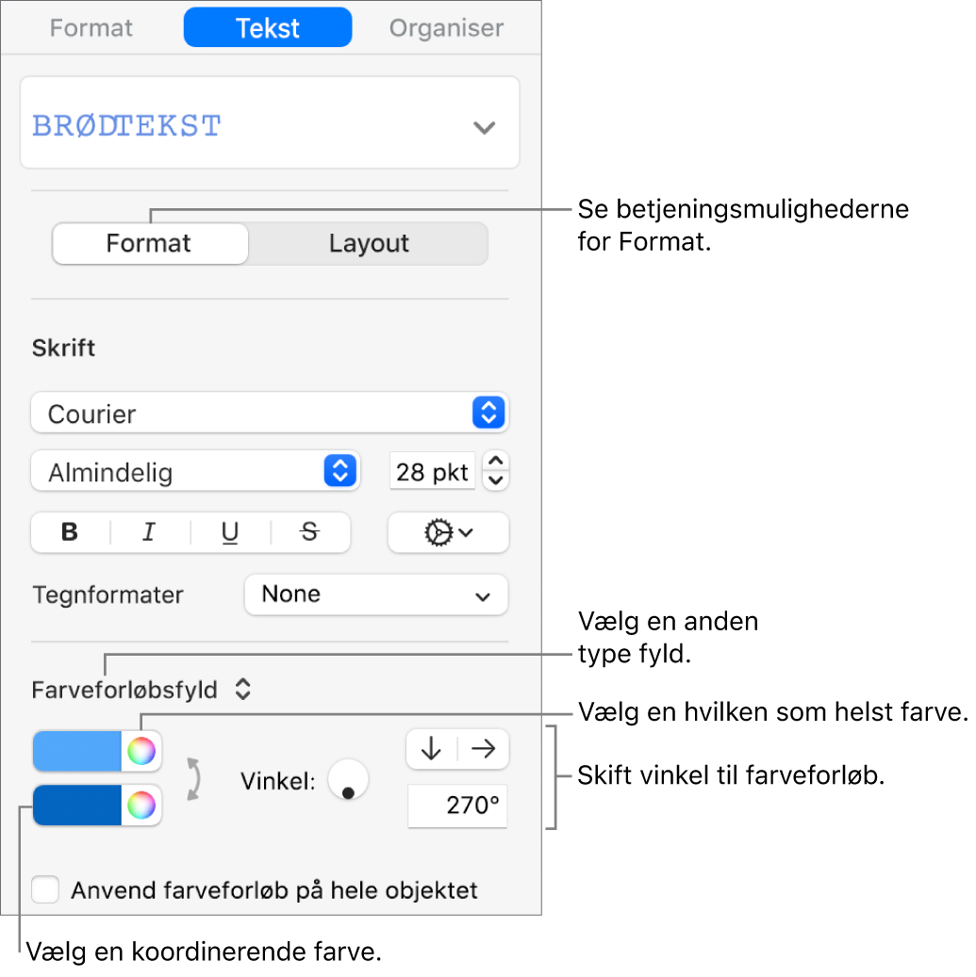Swap the two gradient colors
Image resolution: width=976 pixels, height=977 pixels.
click(x=193, y=778)
